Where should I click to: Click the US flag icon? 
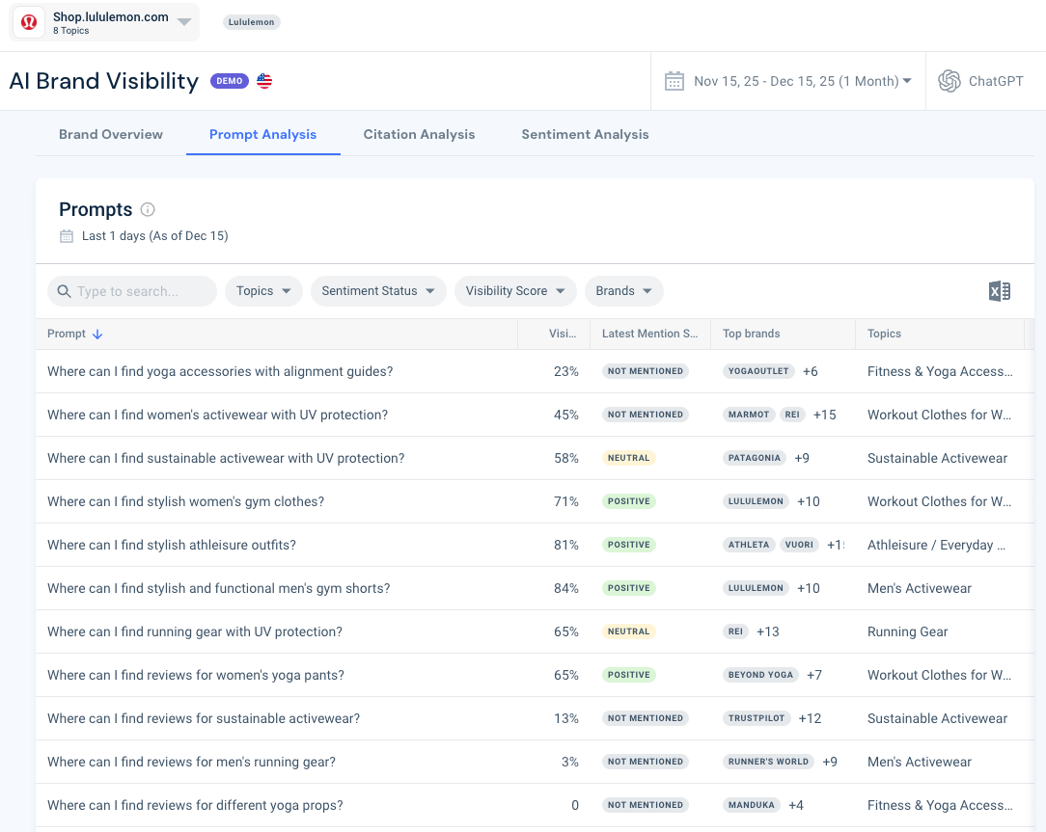[264, 81]
